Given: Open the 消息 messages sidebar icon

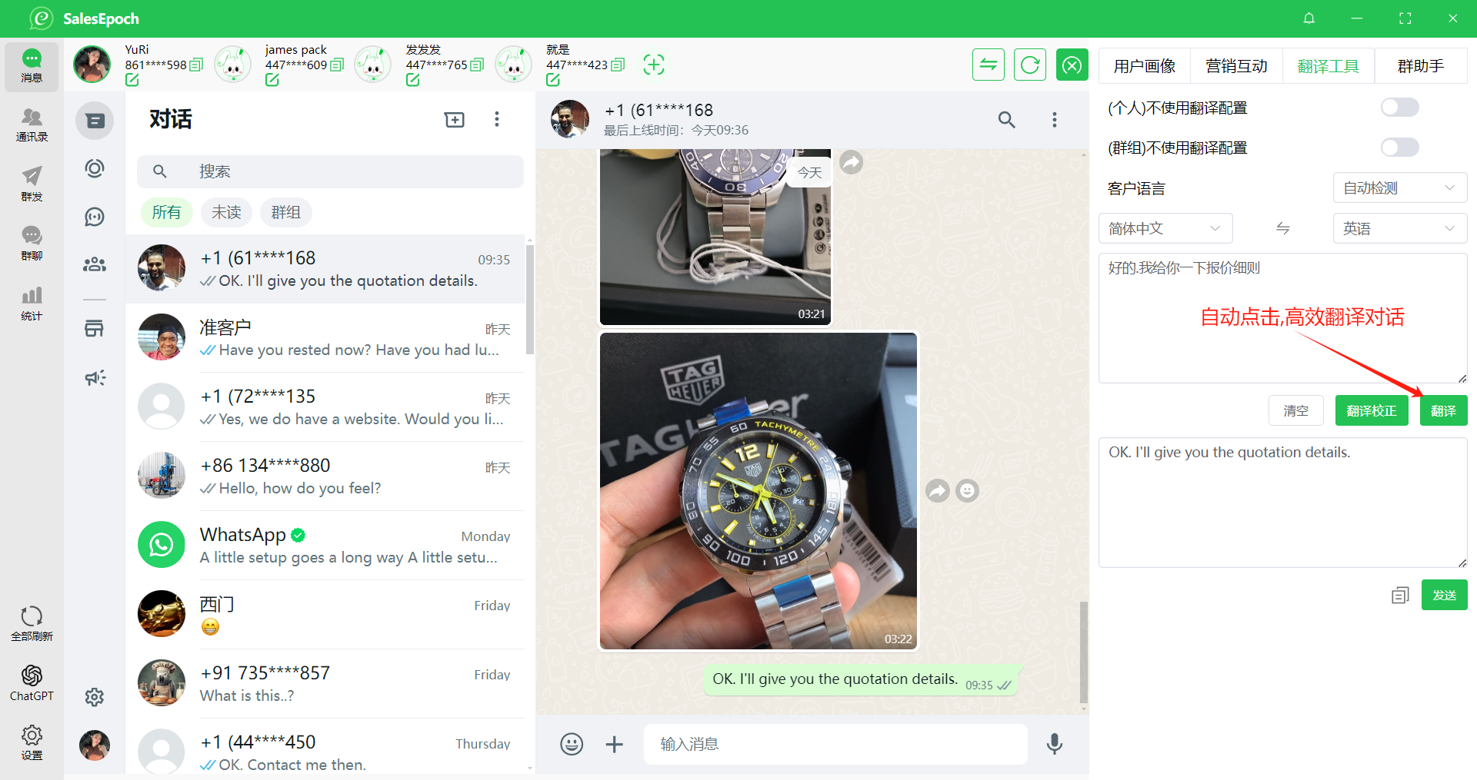Looking at the screenshot, I should 32,66.
